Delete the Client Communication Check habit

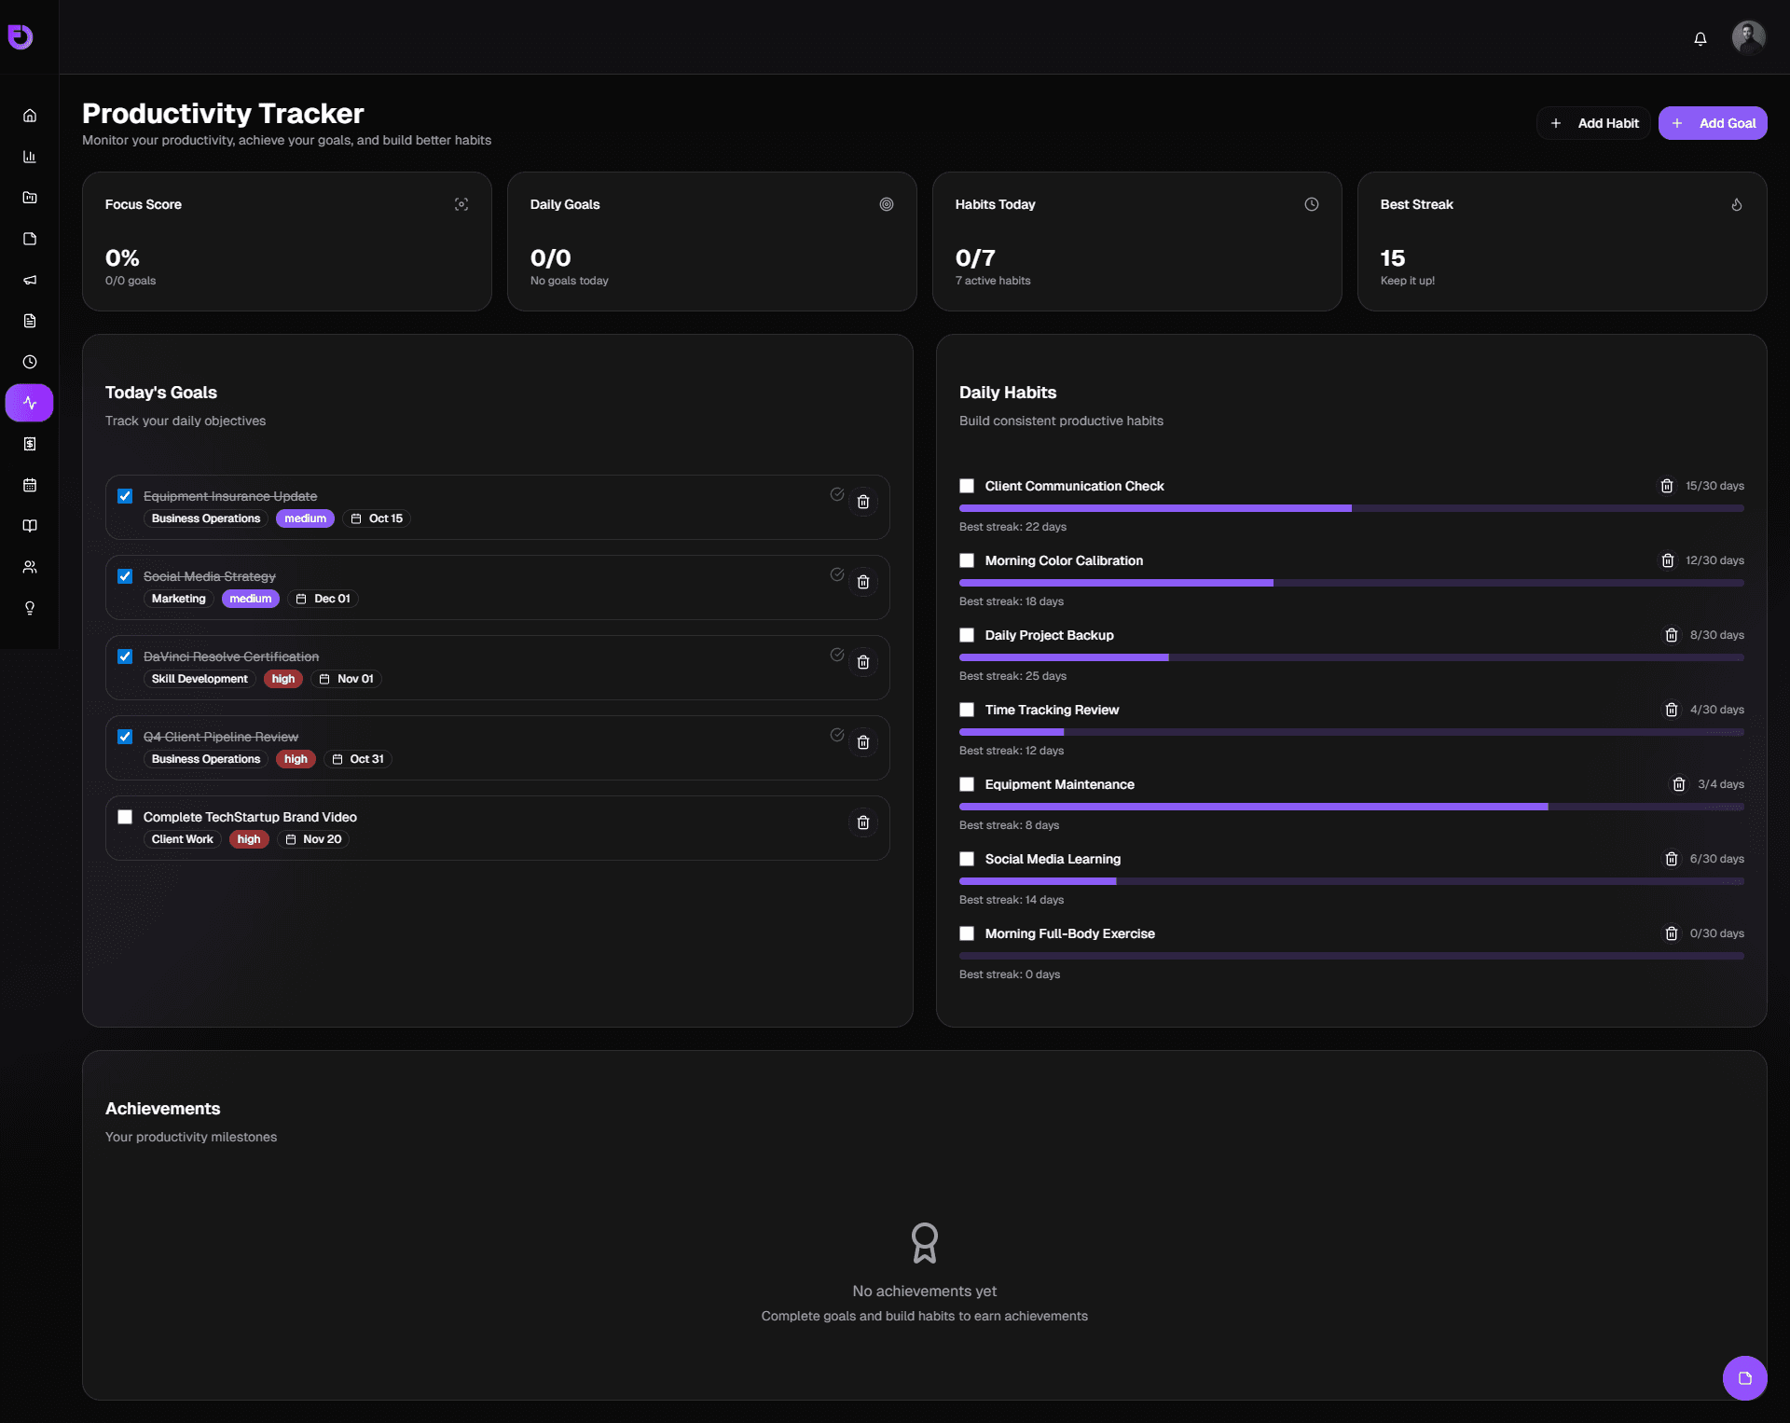[x=1667, y=486]
